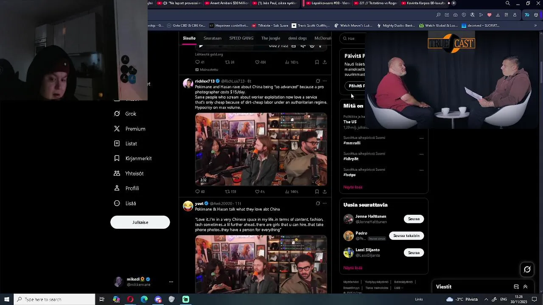The image size is (543, 305).
Task: Bookmark the richlux713 post
Action: tap(317, 191)
